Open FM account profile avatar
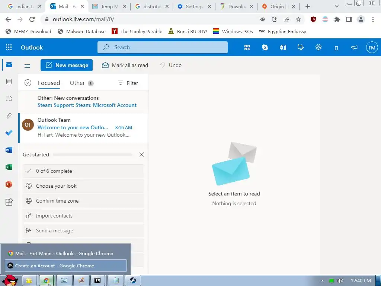The width and height of the screenshot is (381, 286). (x=372, y=47)
